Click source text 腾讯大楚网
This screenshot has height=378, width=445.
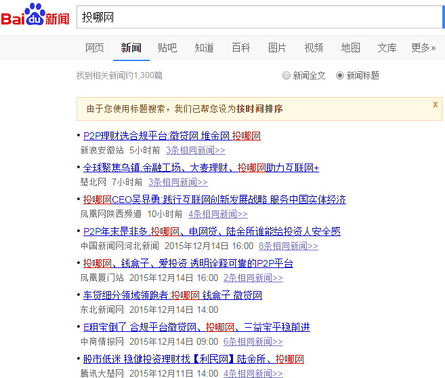pyautogui.click(x=102, y=373)
